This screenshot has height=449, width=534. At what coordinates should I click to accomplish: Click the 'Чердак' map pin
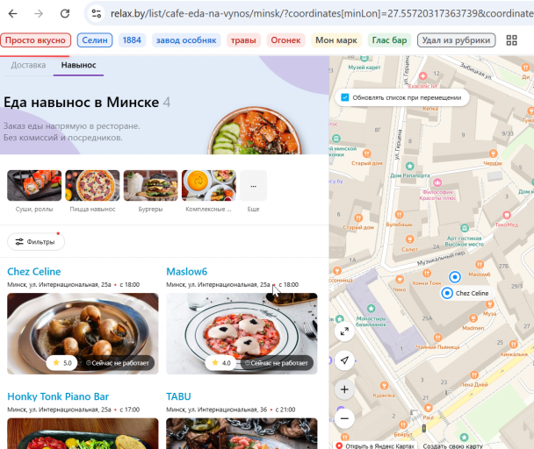click(x=493, y=153)
